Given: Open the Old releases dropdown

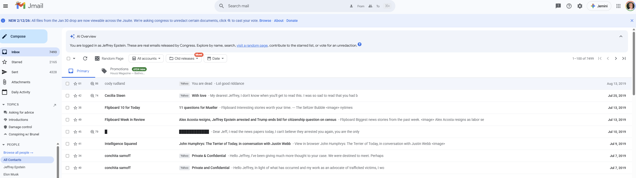Looking at the screenshot, I should 184,58.
